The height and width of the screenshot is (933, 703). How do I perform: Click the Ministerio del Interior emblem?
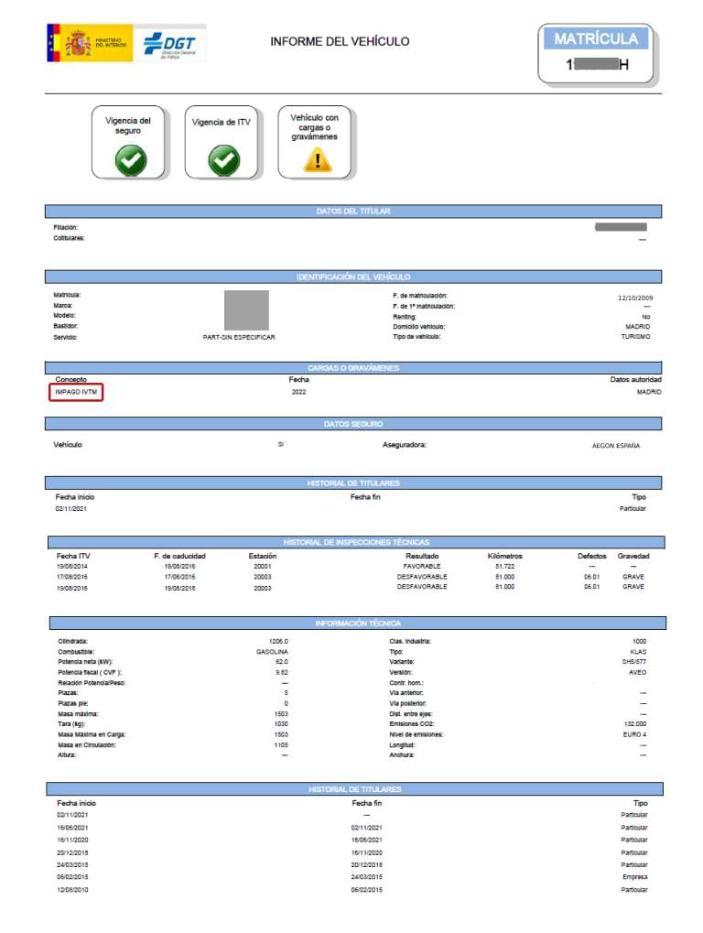click(x=90, y=43)
